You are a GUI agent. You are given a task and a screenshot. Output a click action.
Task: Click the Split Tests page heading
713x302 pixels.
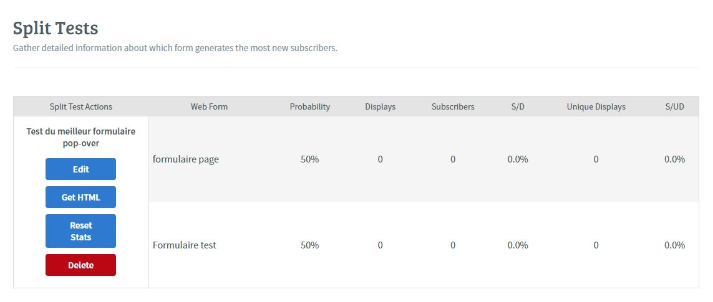coord(56,28)
